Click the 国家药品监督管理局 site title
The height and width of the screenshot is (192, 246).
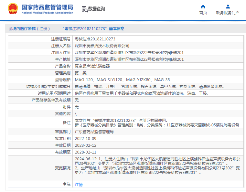click(47, 7)
